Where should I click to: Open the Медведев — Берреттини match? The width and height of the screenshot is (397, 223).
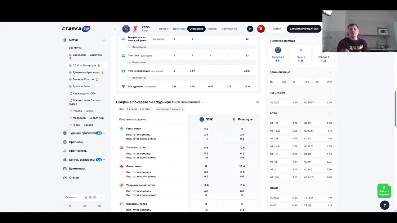coord(87,118)
